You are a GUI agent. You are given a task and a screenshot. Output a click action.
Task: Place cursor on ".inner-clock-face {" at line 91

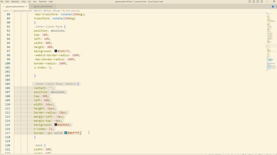coord(50,27)
